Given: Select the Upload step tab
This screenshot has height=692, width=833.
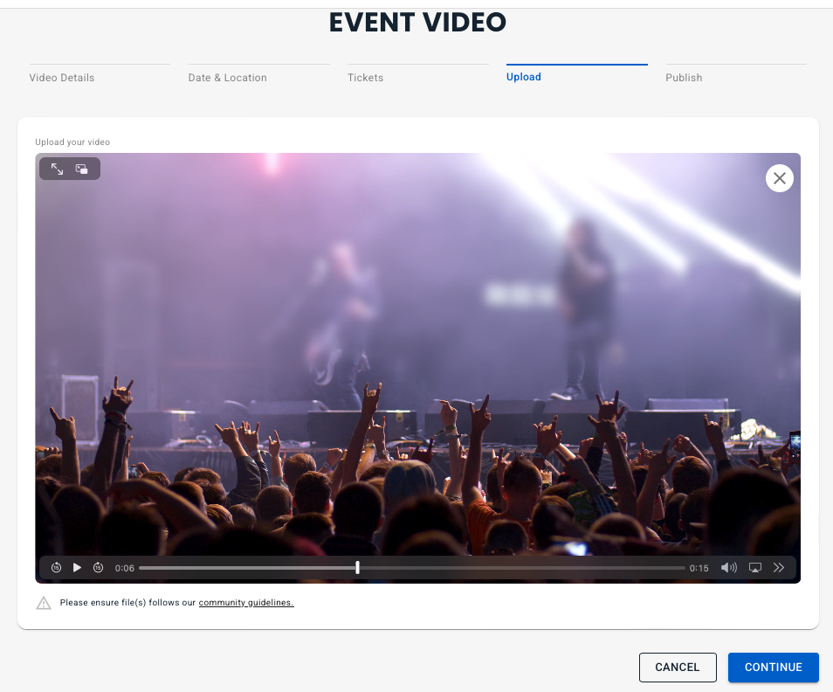Looking at the screenshot, I should pos(524,77).
